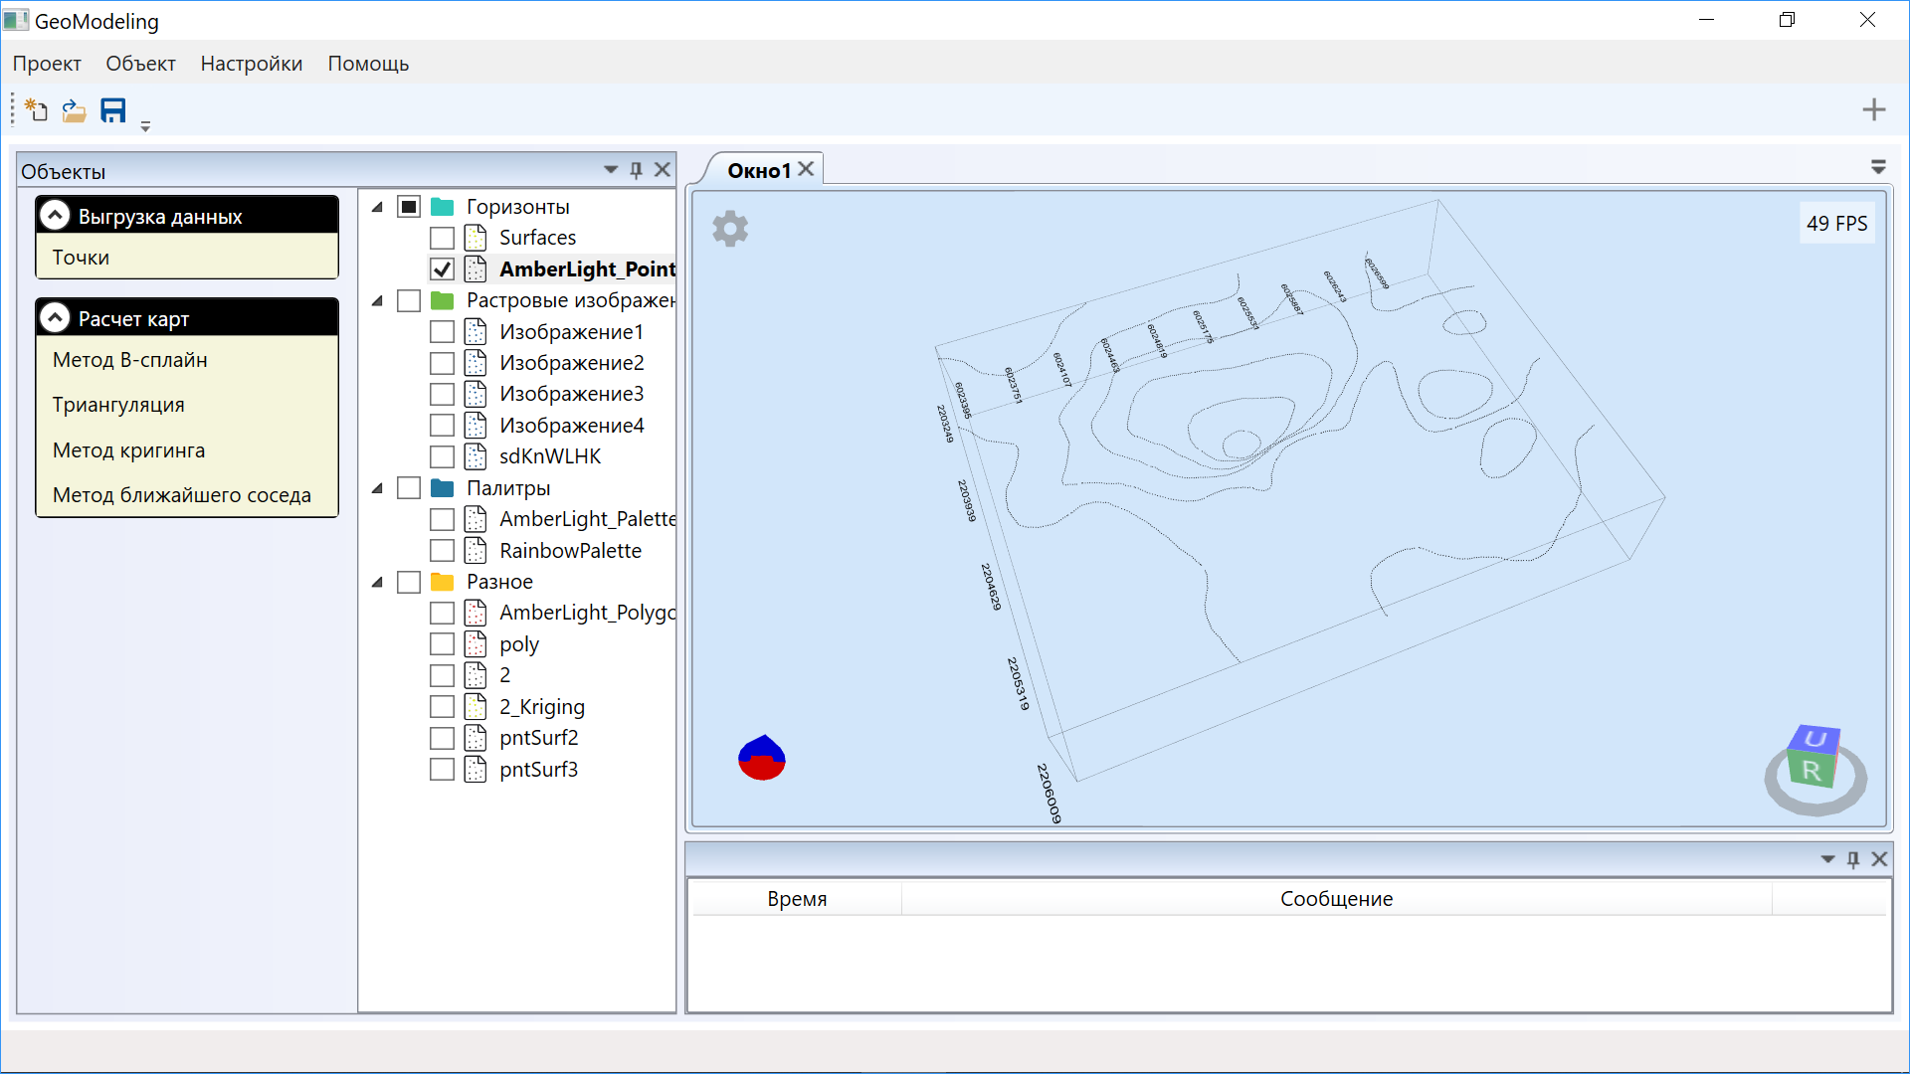The image size is (1910, 1074).
Task: Click the Метод кригинга button
Action: tap(129, 450)
